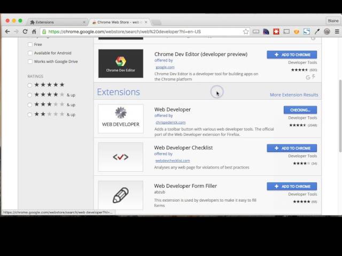Open the Blaine profile button

point(333,21)
